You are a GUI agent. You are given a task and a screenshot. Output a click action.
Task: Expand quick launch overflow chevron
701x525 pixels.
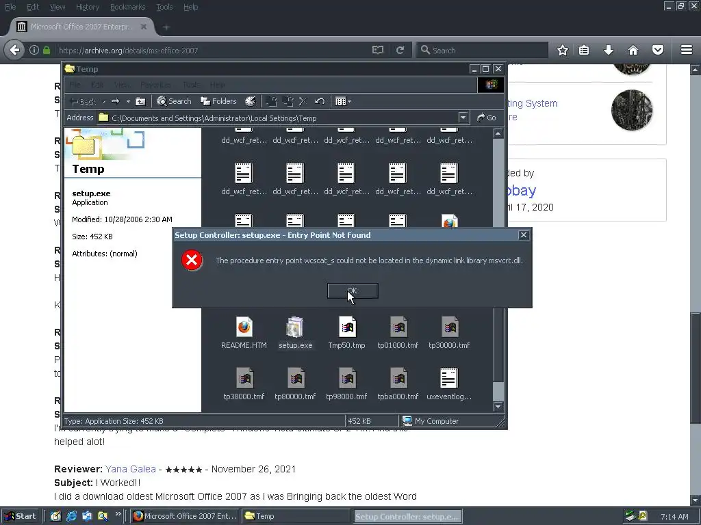pos(118,514)
